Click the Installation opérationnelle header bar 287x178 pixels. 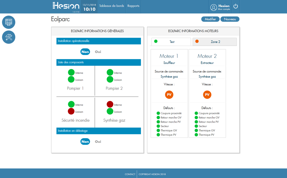pos(99,41)
